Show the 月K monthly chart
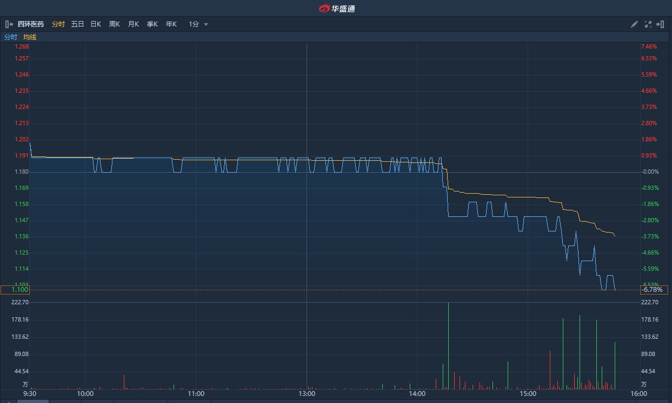672x403 pixels. click(133, 24)
